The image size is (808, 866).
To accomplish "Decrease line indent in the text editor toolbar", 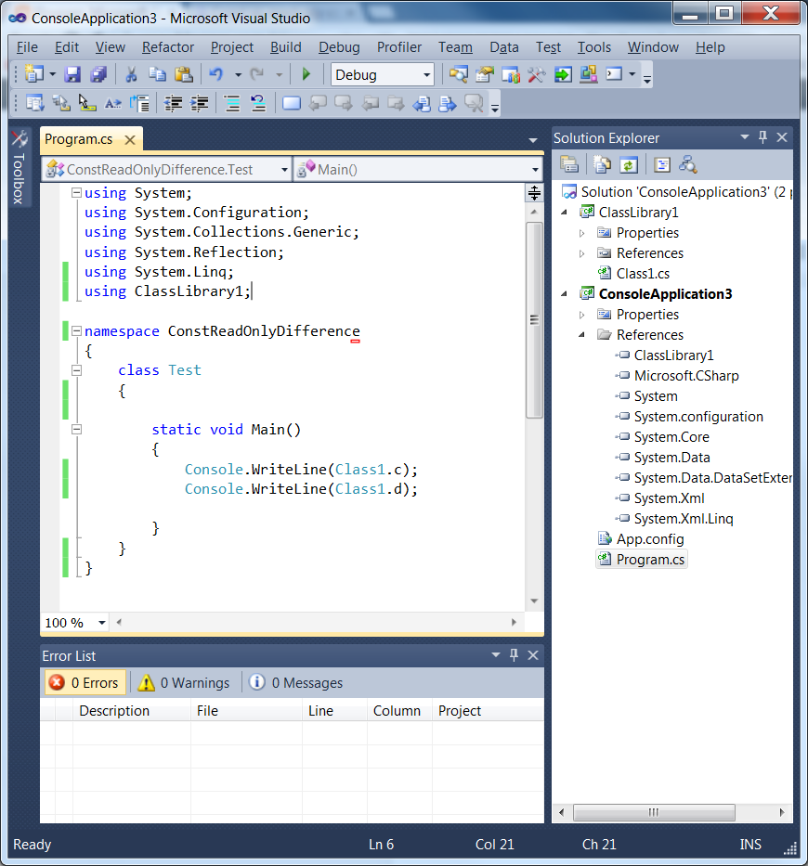I will point(173,103).
